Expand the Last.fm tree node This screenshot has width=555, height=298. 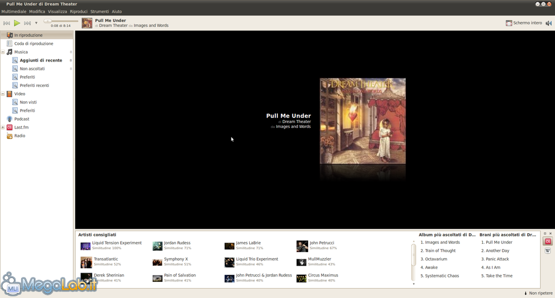3,127
